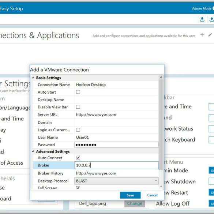Screen dimensions: 214x214
Task: Open Ease of Access setting
Action: (x=12, y=163)
